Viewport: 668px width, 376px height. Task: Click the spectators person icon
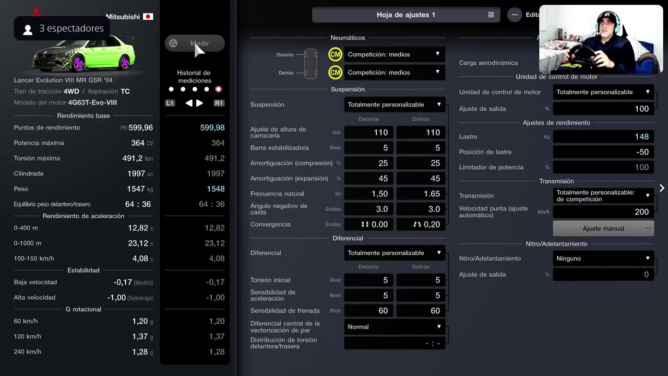28,29
